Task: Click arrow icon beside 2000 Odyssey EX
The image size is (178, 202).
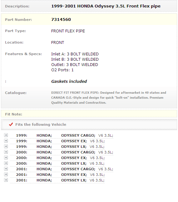Action: click(6, 157)
